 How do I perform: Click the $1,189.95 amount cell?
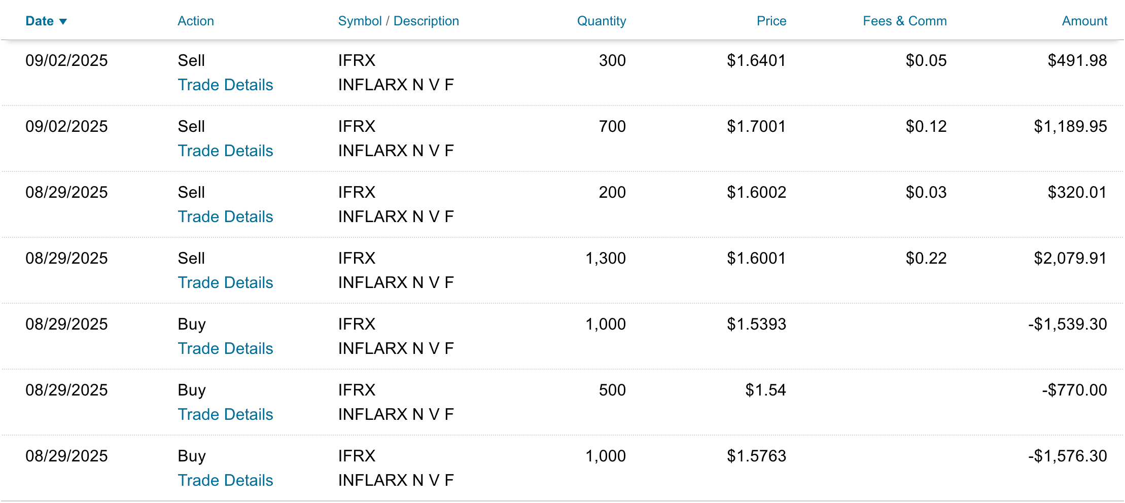tap(1070, 127)
